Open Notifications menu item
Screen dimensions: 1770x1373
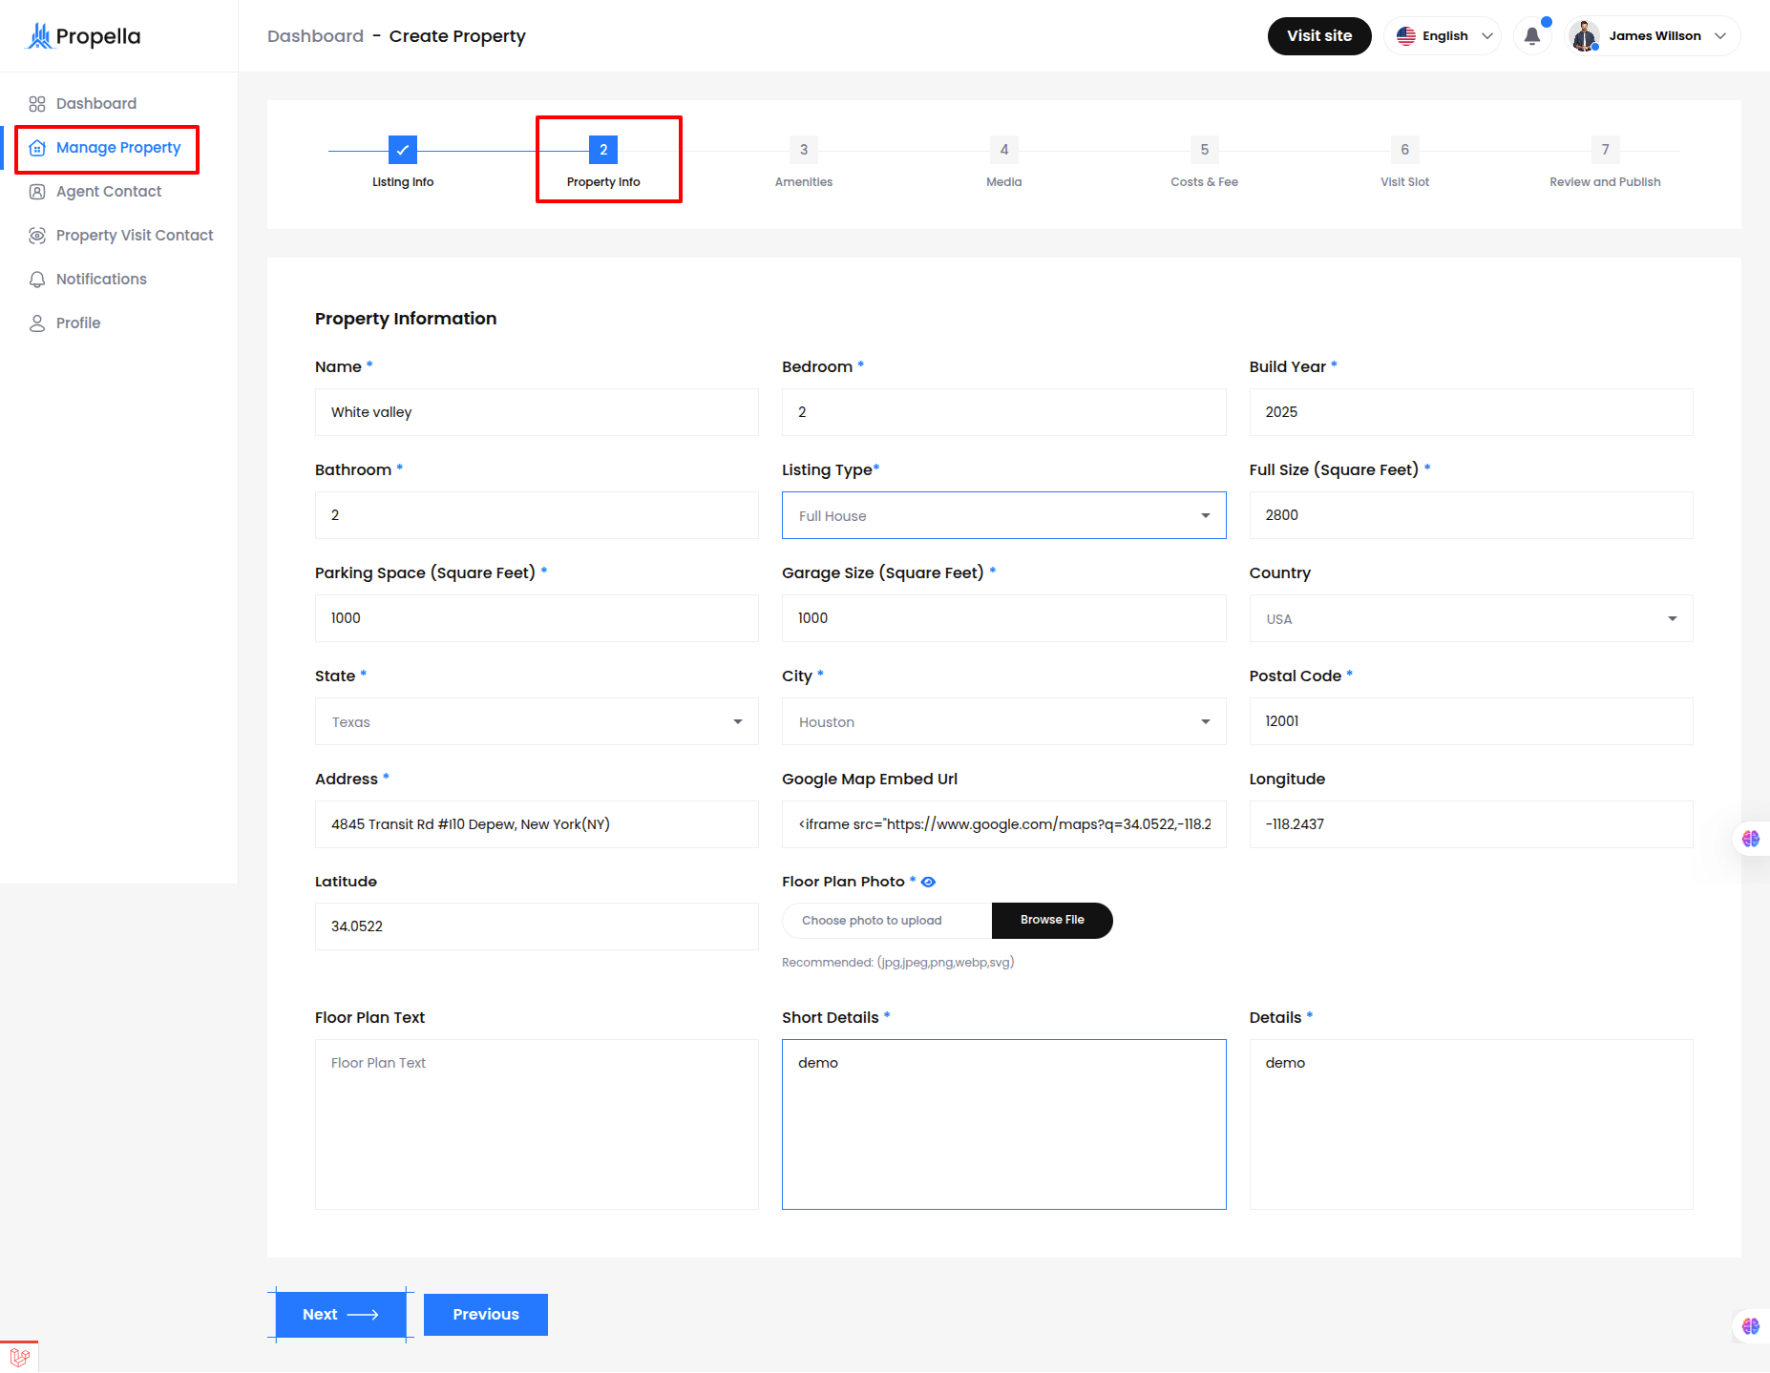(101, 280)
